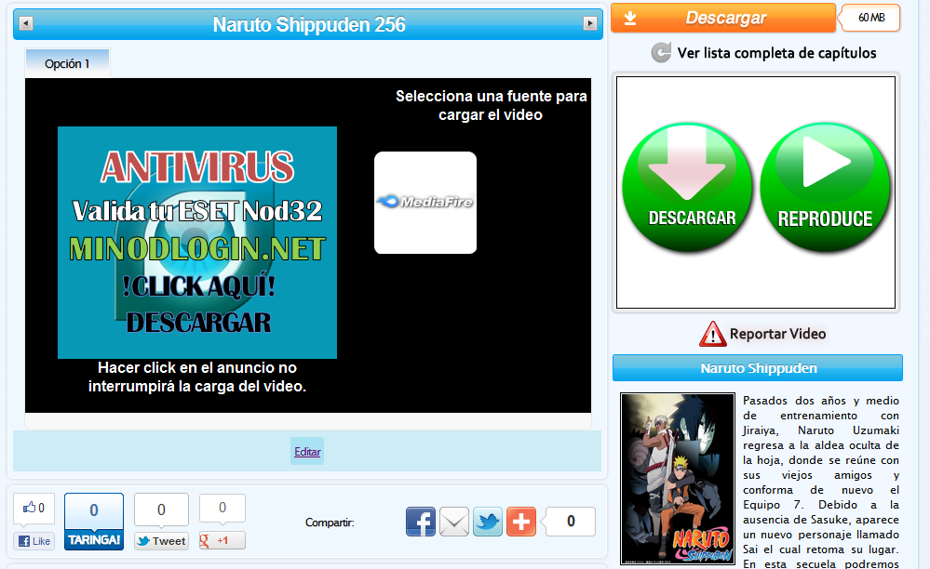Click the green DESCARGAR round button
The width and height of the screenshot is (930, 569).
point(688,187)
